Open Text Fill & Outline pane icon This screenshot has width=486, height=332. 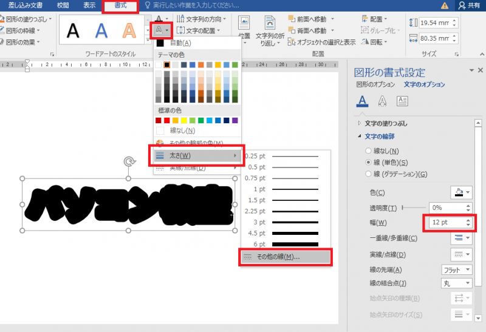coord(362,101)
